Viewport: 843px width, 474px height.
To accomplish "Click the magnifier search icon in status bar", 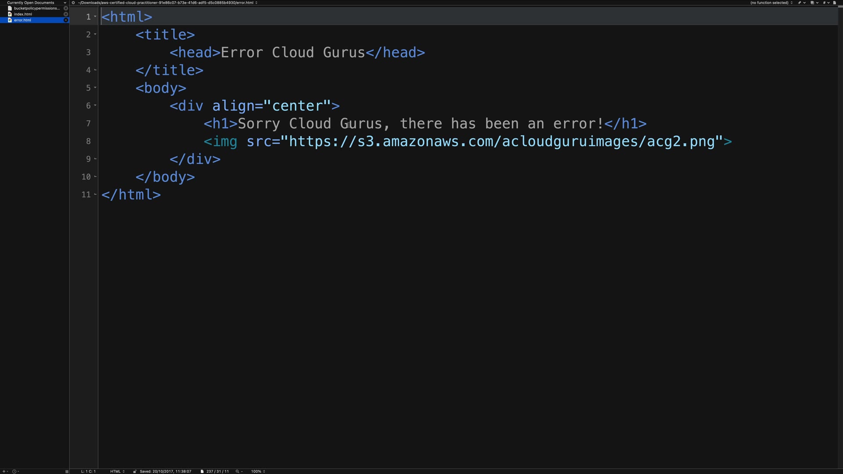I will [238, 471].
